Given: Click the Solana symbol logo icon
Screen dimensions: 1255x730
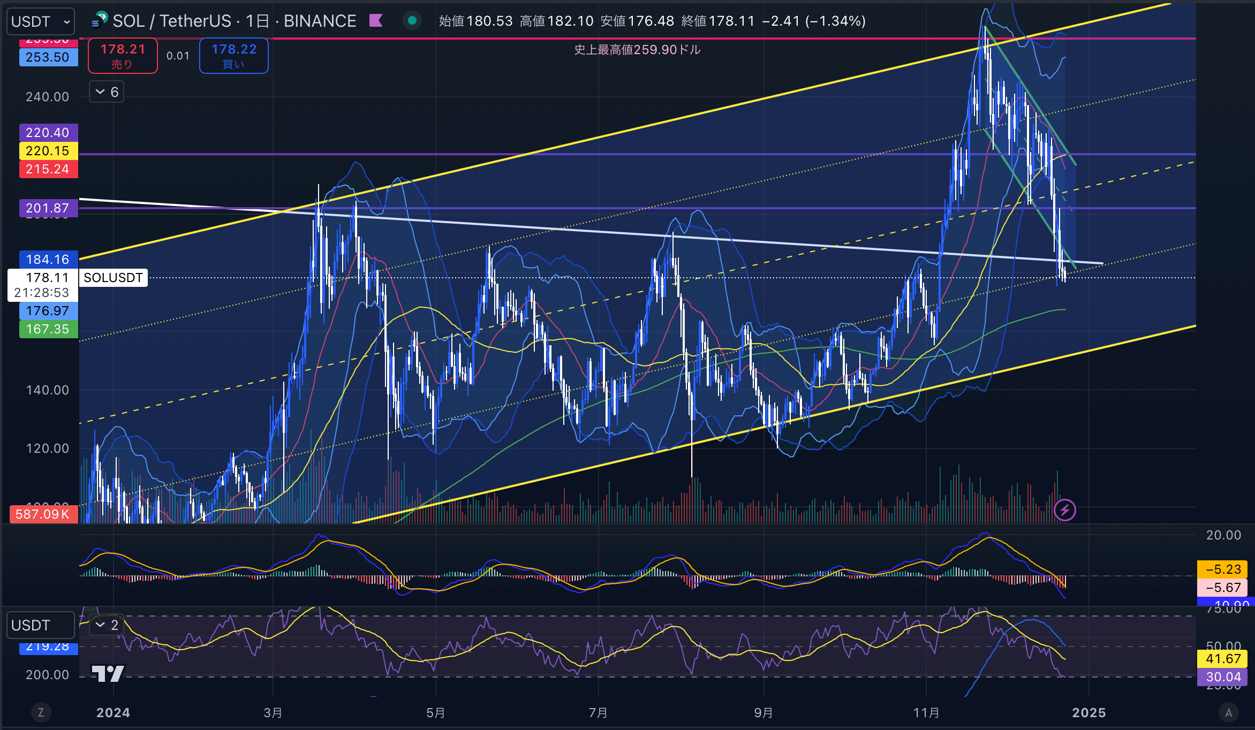Looking at the screenshot, I should click(x=99, y=20).
